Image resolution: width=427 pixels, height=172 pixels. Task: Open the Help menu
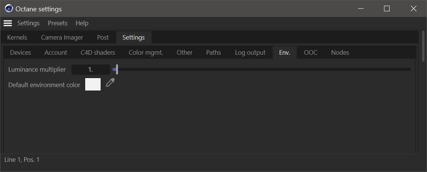tap(82, 23)
